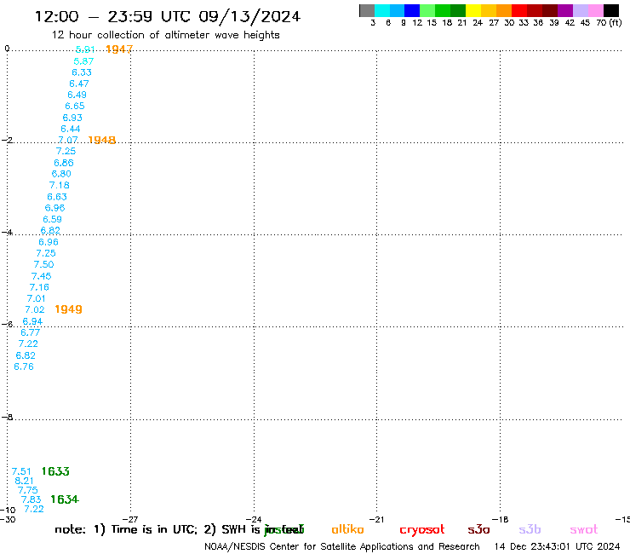Viewport: 630px width, 554px height.
Task: Select the pink swatch in the color scale
Action: (x=595, y=10)
